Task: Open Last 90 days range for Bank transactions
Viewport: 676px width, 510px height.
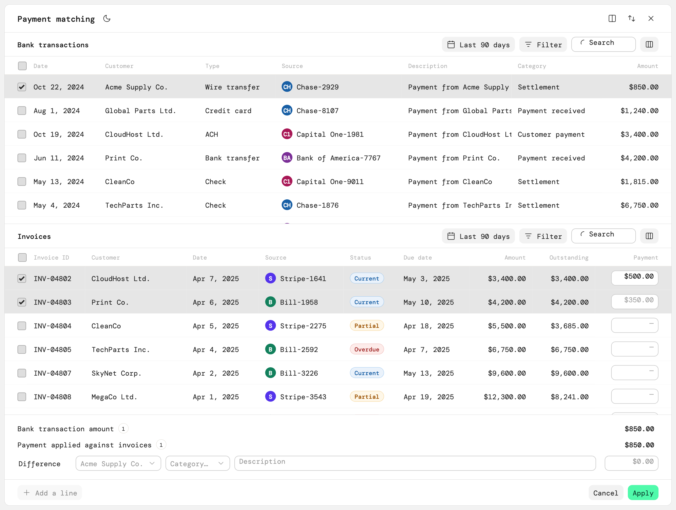Action: pos(478,45)
